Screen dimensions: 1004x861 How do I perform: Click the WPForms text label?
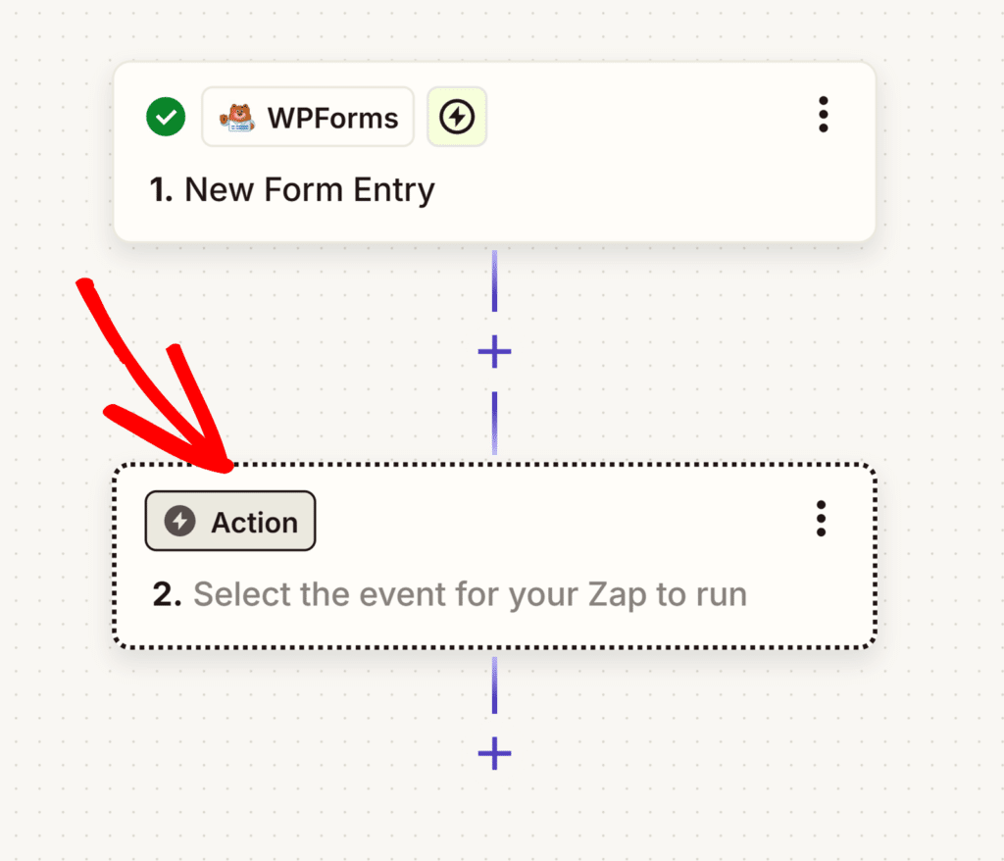click(333, 118)
